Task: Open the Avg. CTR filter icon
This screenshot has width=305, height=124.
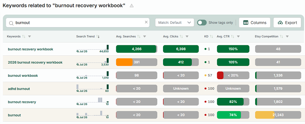Action: (238, 36)
